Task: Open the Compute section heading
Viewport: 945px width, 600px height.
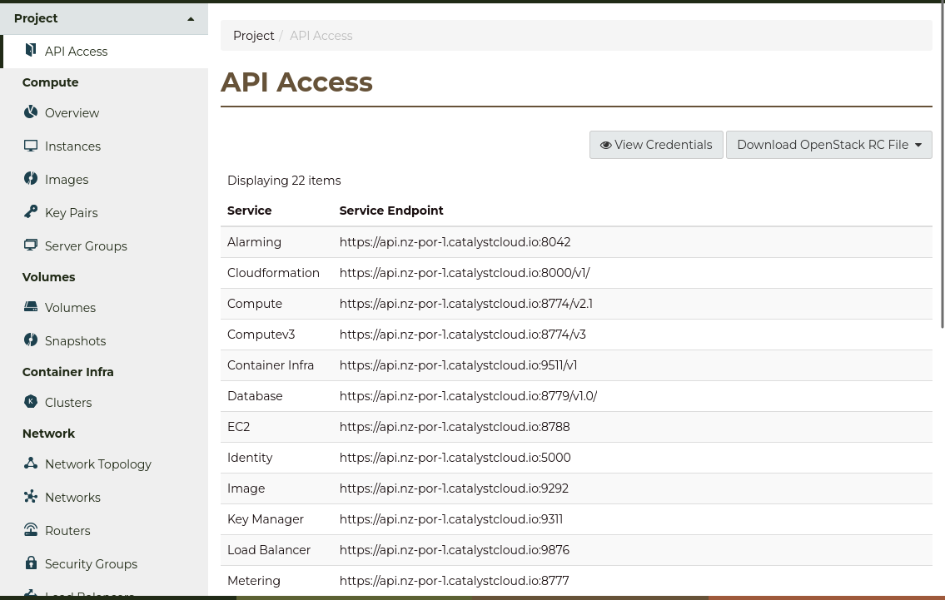Action: click(x=50, y=82)
